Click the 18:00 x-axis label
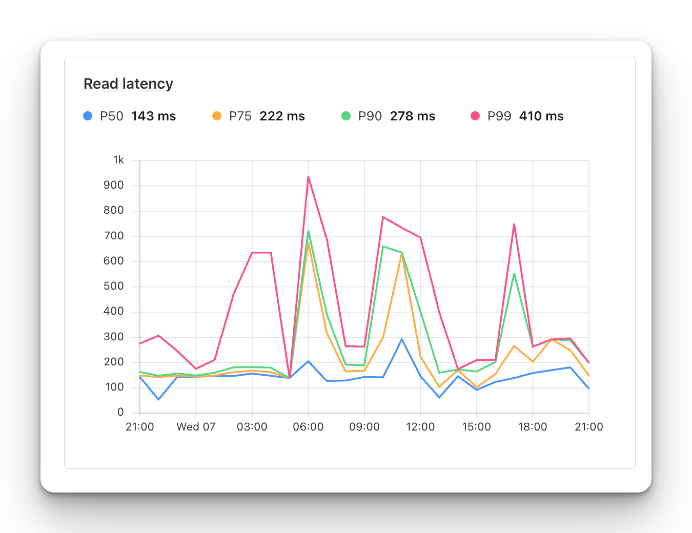The width and height of the screenshot is (692, 533). point(532,427)
